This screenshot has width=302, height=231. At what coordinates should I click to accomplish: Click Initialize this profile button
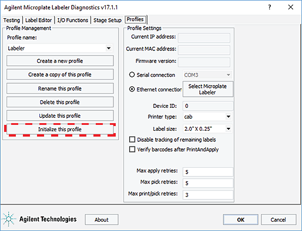click(60, 129)
